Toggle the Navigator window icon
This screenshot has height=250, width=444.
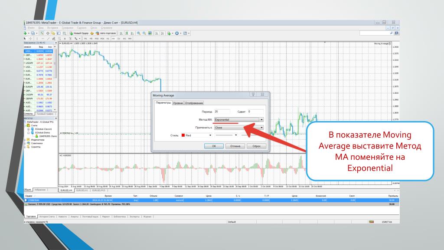(53, 33)
